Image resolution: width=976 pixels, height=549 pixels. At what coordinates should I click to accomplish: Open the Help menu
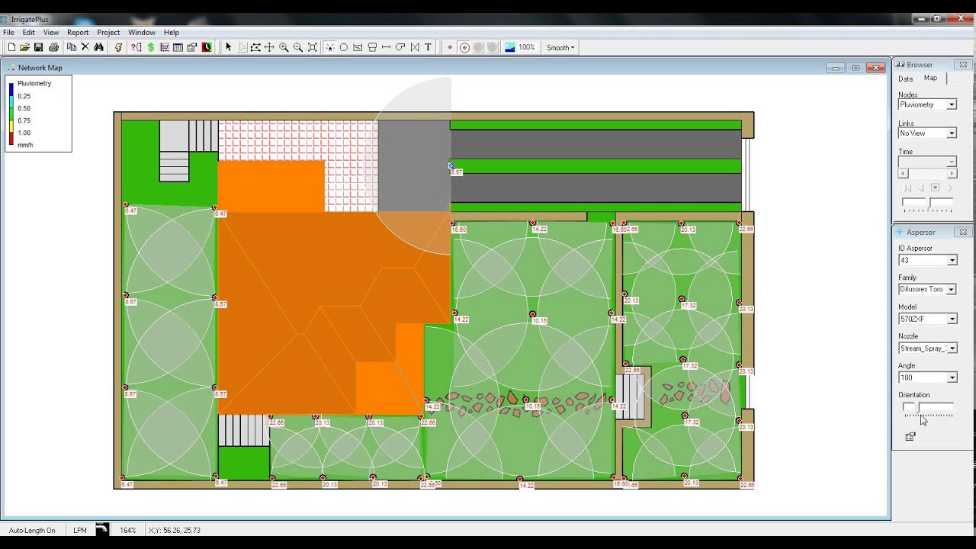(x=172, y=33)
